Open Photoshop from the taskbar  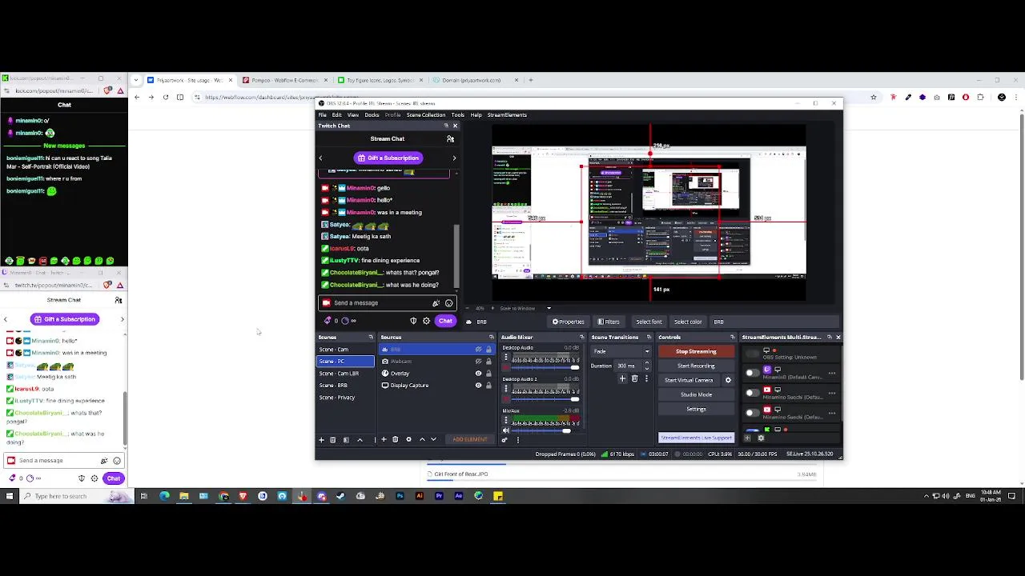[400, 496]
